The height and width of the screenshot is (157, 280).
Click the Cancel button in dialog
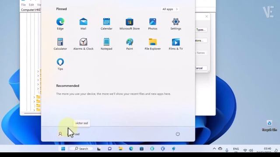[x=201, y=68]
